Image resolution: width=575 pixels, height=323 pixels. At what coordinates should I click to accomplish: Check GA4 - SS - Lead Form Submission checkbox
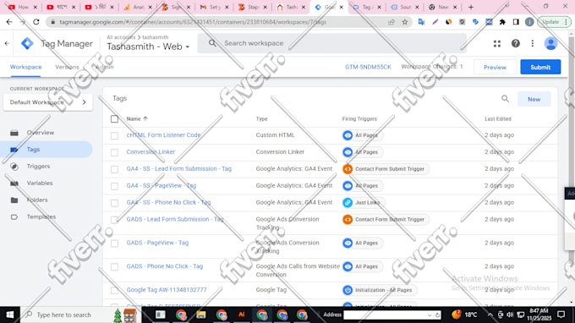tap(114, 169)
